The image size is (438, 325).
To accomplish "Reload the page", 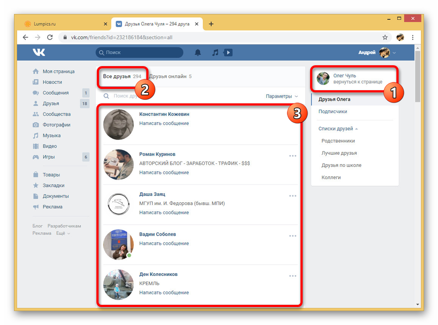I will (50, 37).
